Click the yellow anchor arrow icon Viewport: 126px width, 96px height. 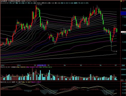point(121,1)
